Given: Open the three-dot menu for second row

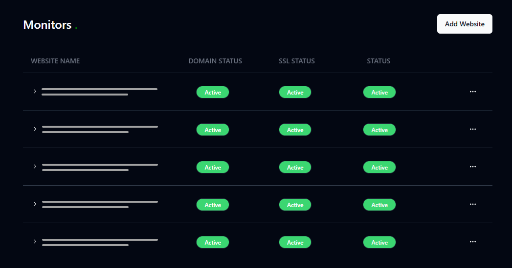Looking at the screenshot, I should [472, 129].
